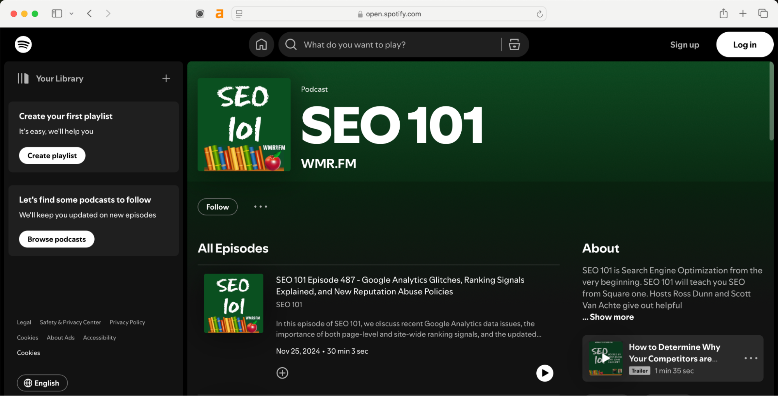Image resolution: width=778 pixels, height=396 pixels.
Task: Click the Log in button
Action: [745, 45]
